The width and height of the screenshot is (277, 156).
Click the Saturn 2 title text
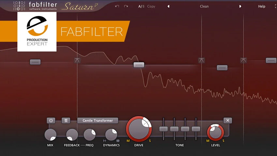click(80, 7)
